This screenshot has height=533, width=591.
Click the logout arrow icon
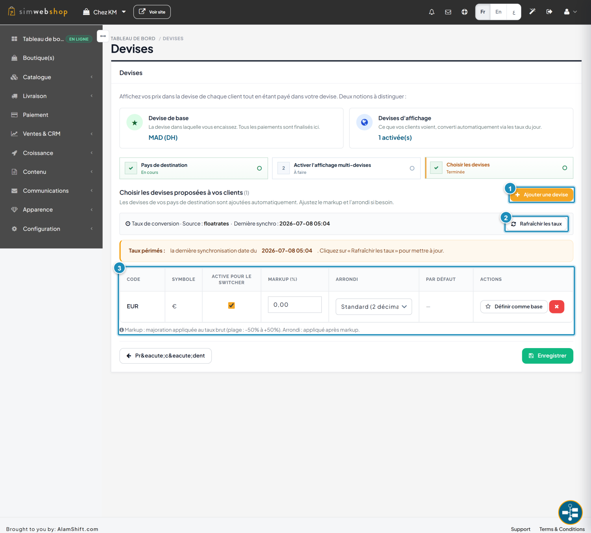(549, 12)
